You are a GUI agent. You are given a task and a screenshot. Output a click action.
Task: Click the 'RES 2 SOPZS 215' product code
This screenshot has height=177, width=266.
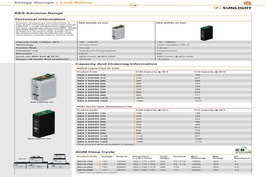[91, 75]
